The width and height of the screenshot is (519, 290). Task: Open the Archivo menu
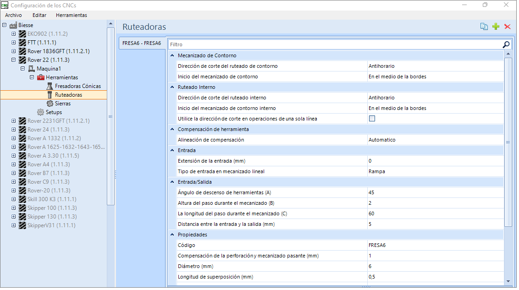coord(14,15)
